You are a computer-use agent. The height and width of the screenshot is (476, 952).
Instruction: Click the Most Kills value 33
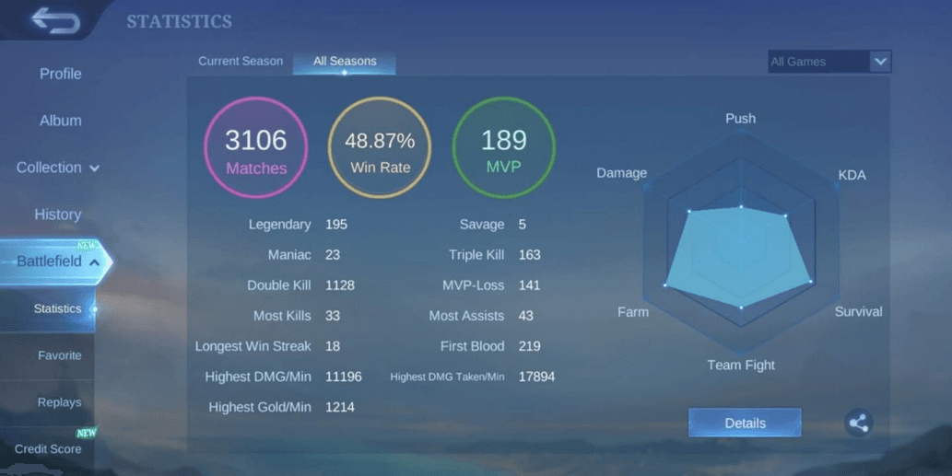(333, 315)
